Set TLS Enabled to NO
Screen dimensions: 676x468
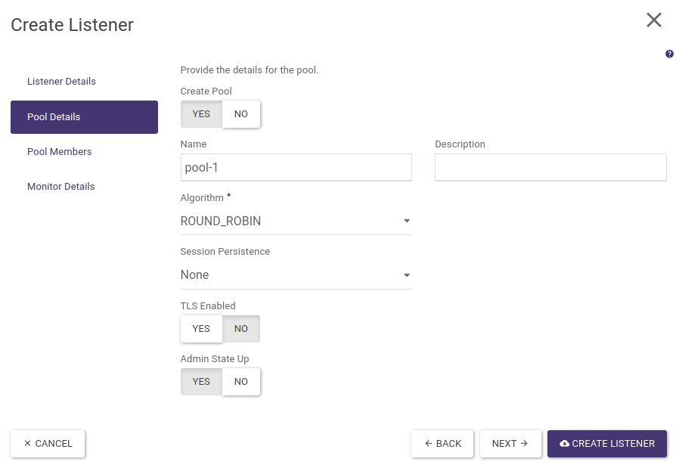[240, 329]
